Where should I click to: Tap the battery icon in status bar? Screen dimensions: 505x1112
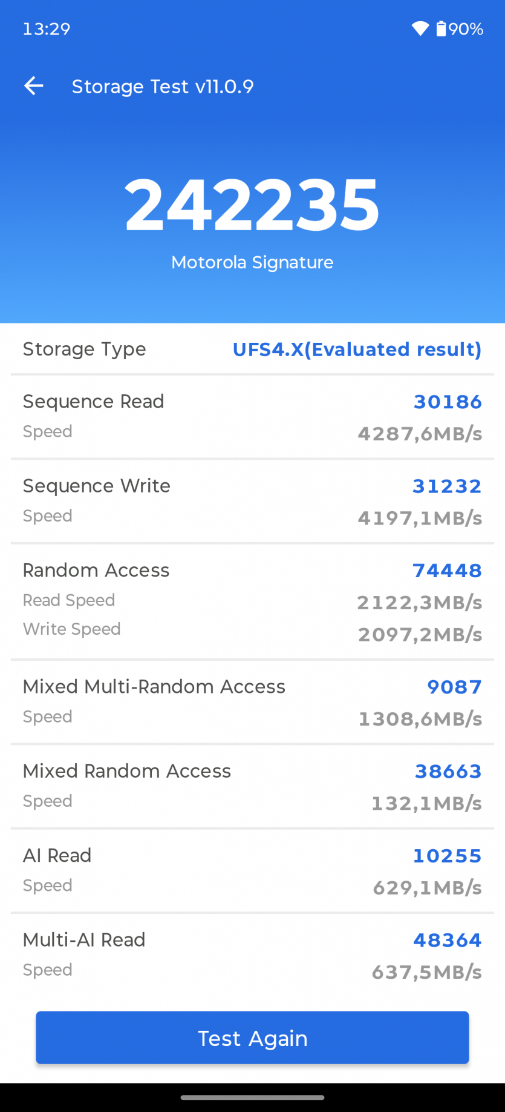(441, 28)
